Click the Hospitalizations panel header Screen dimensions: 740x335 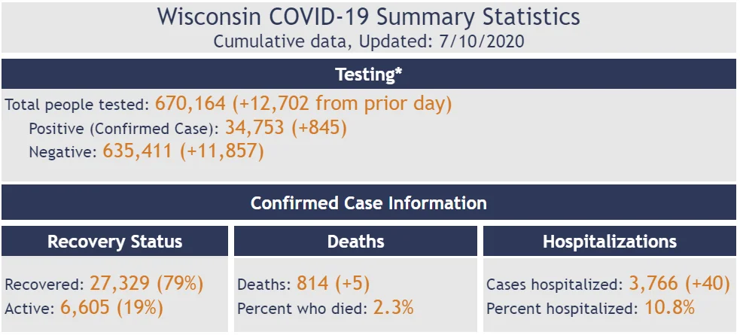coord(610,241)
